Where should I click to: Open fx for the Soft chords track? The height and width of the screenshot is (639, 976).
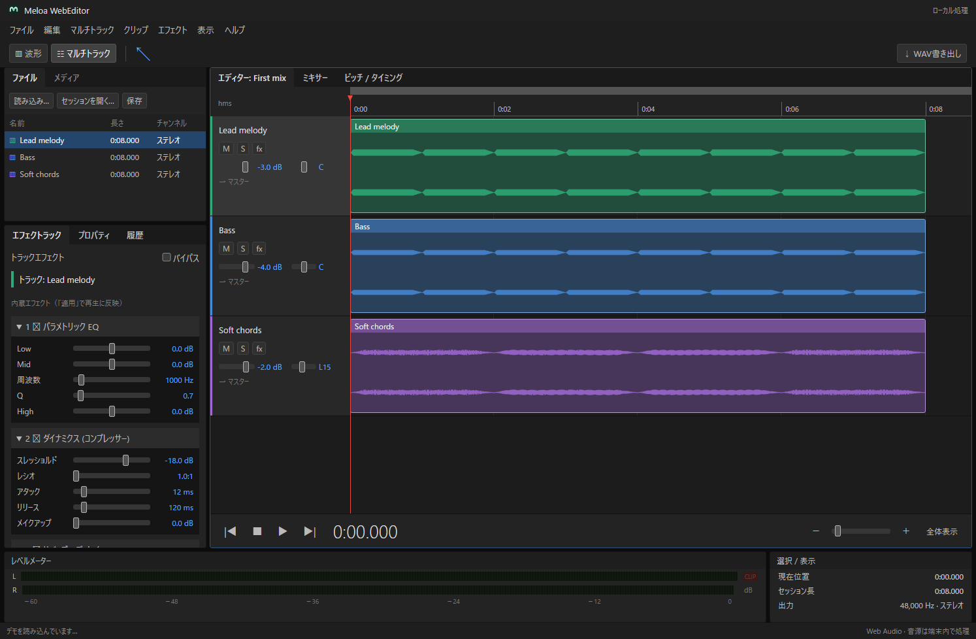click(259, 349)
